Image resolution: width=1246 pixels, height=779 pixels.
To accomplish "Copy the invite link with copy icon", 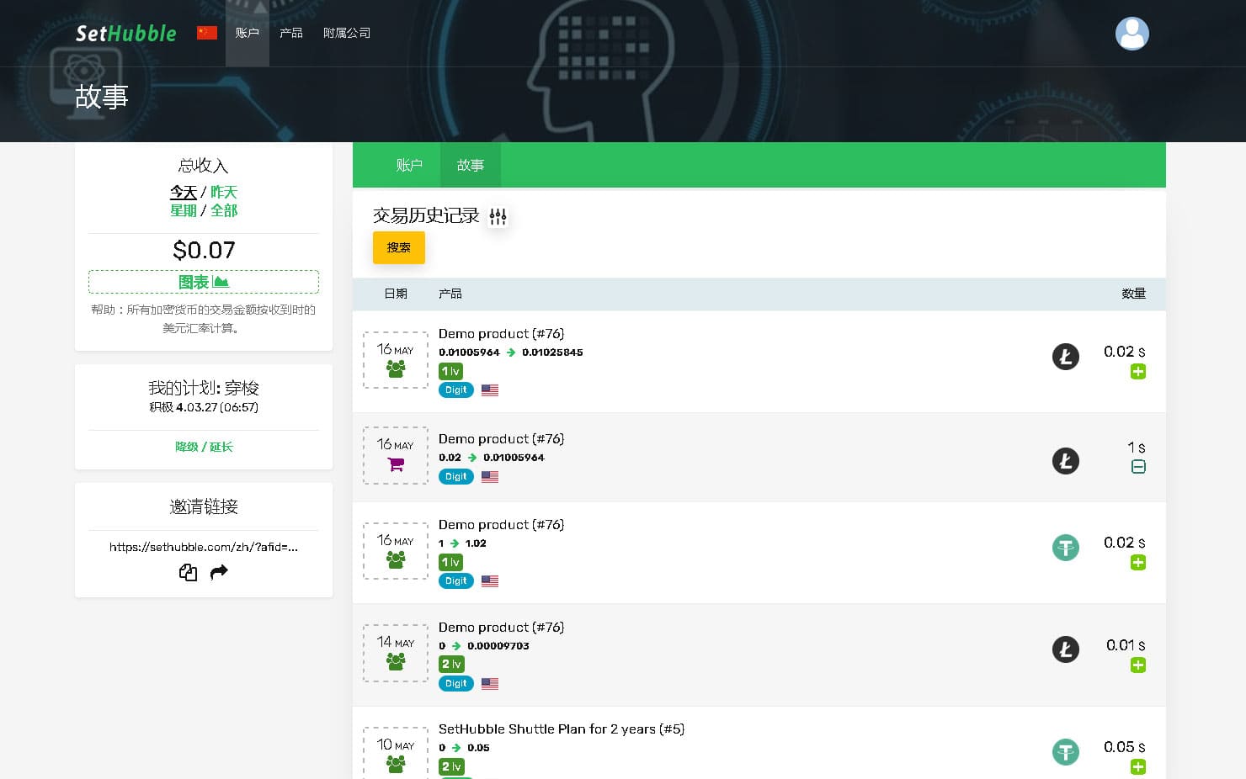I will (188, 573).
